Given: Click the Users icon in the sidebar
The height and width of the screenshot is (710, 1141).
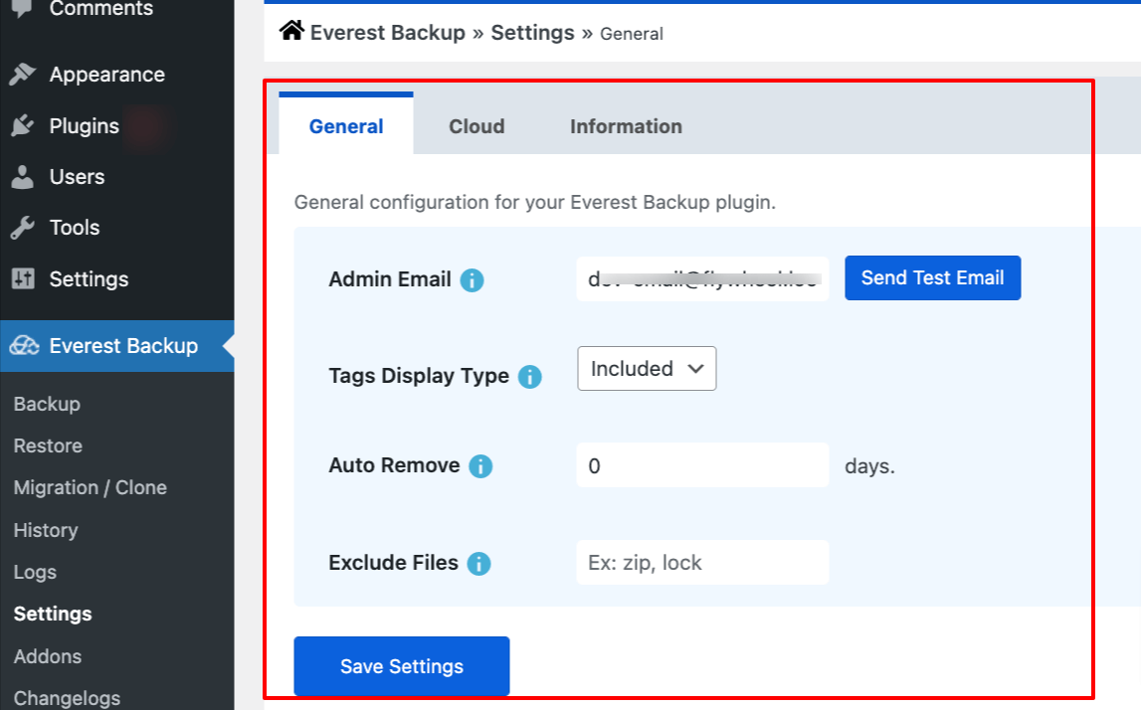Looking at the screenshot, I should click(x=23, y=176).
